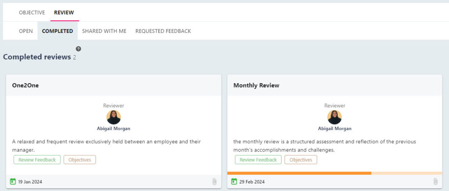This screenshot has height=191, width=449.
Task: Click Objectives button on One2One card
Action: [80, 160]
